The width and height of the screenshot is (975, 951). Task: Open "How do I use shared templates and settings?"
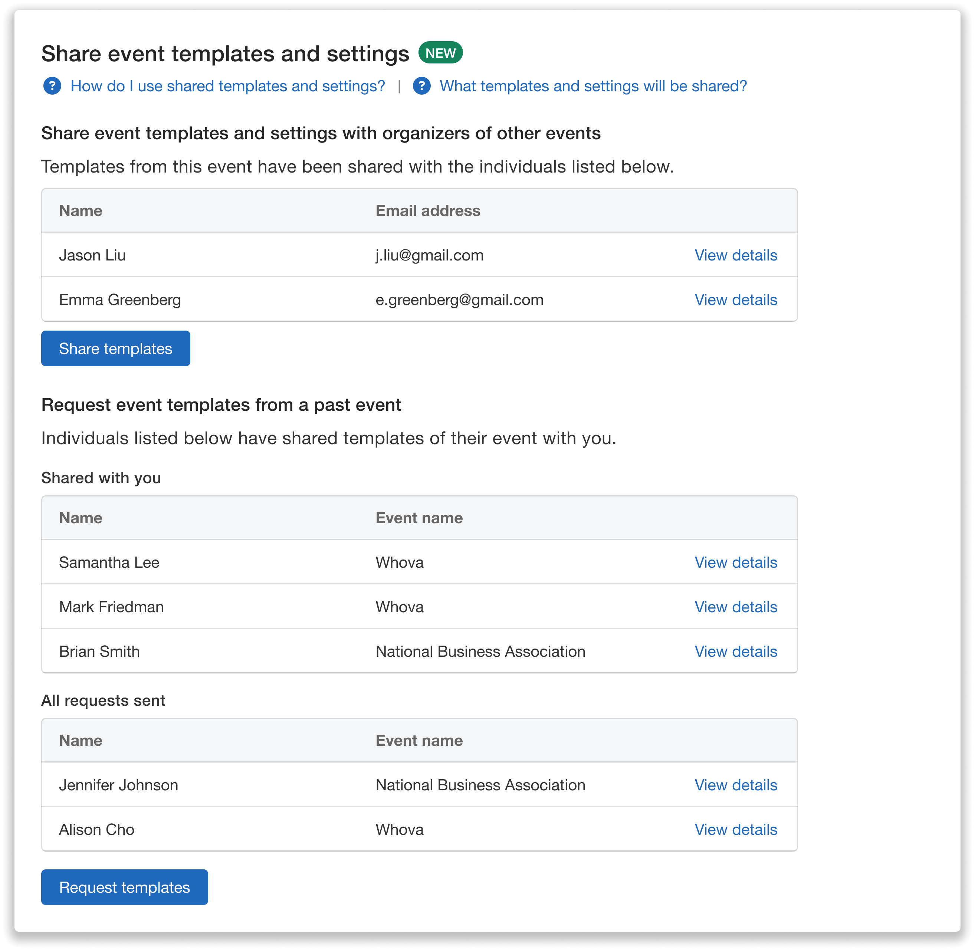(x=228, y=86)
